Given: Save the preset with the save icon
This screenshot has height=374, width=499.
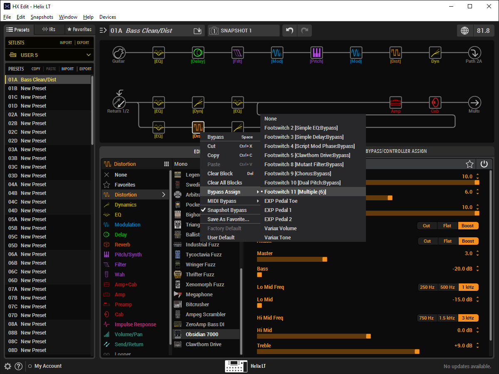Looking at the screenshot, I should [198, 31].
